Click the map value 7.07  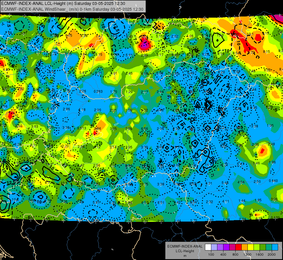[x=23, y=34]
